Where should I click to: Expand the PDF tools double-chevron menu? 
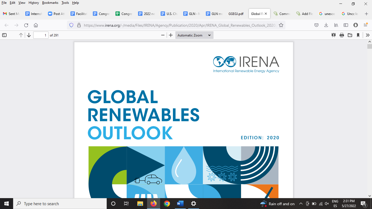(x=368, y=35)
